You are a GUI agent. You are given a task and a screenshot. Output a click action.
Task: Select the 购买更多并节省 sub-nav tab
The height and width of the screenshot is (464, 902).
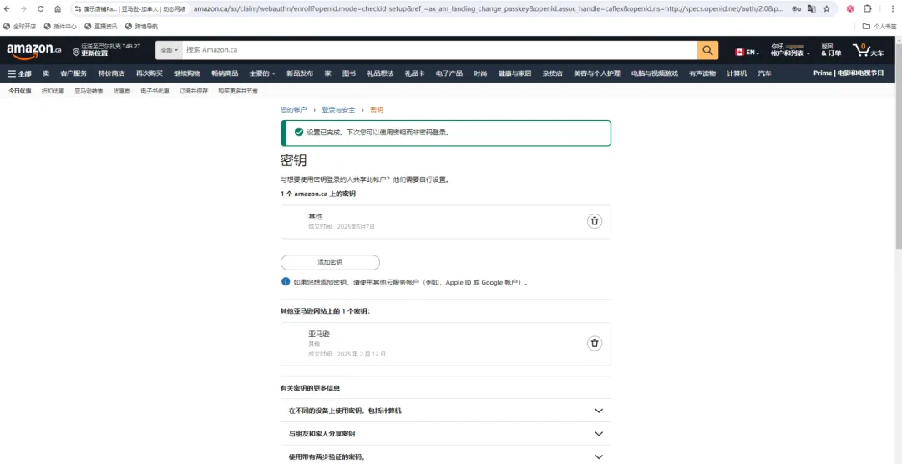[237, 91]
